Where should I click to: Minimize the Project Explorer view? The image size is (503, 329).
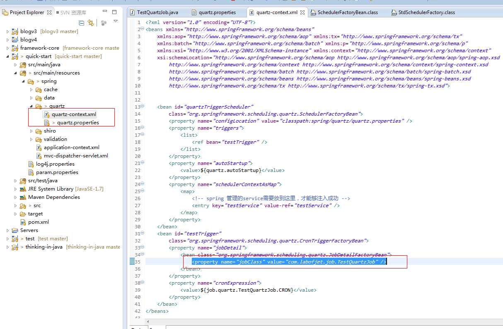point(104,12)
